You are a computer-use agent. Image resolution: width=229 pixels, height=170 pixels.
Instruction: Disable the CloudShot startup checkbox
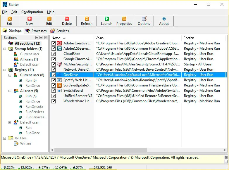click(54, 54)
